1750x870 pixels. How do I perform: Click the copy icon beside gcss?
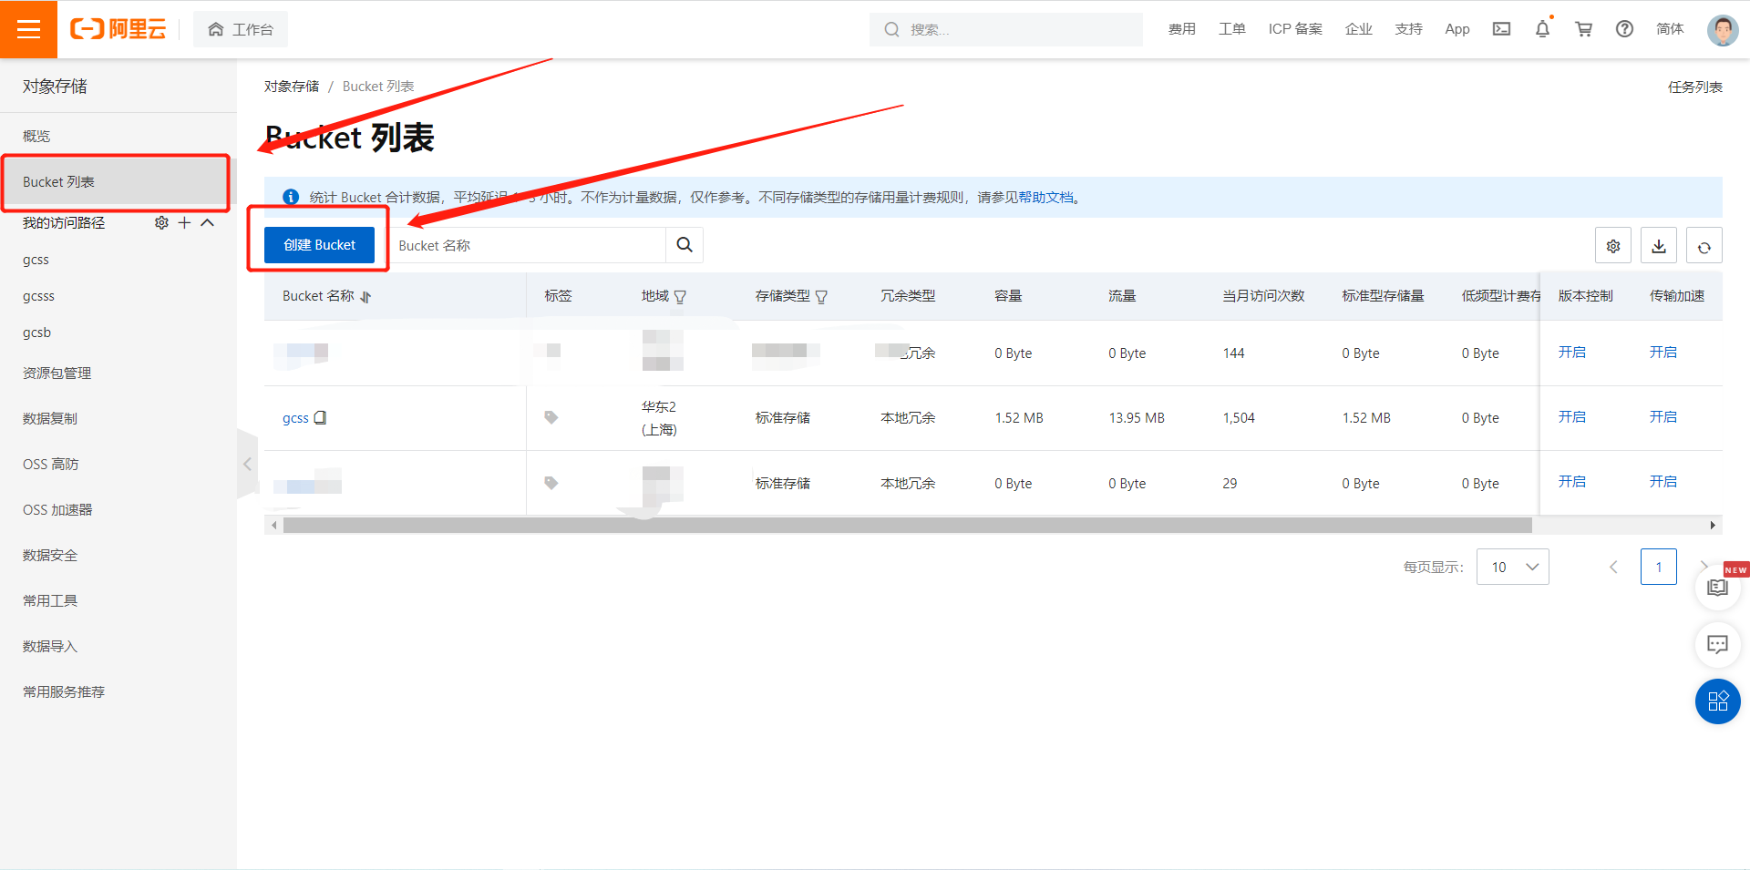point(320,417)
